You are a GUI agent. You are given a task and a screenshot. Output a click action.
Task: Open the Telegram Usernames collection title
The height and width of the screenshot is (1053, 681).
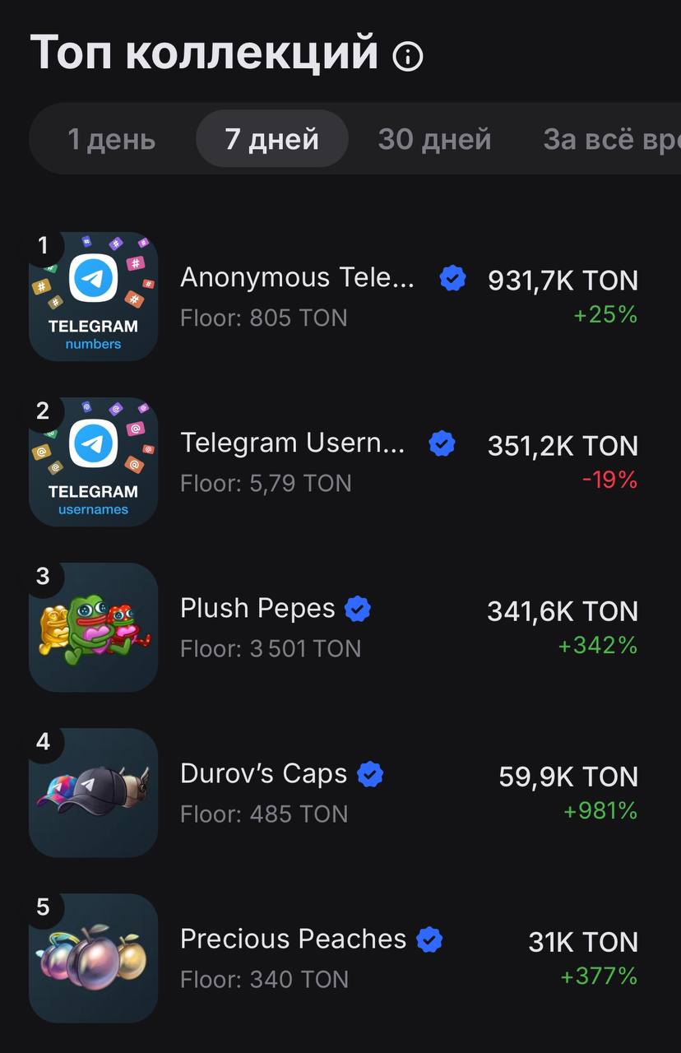293,443
